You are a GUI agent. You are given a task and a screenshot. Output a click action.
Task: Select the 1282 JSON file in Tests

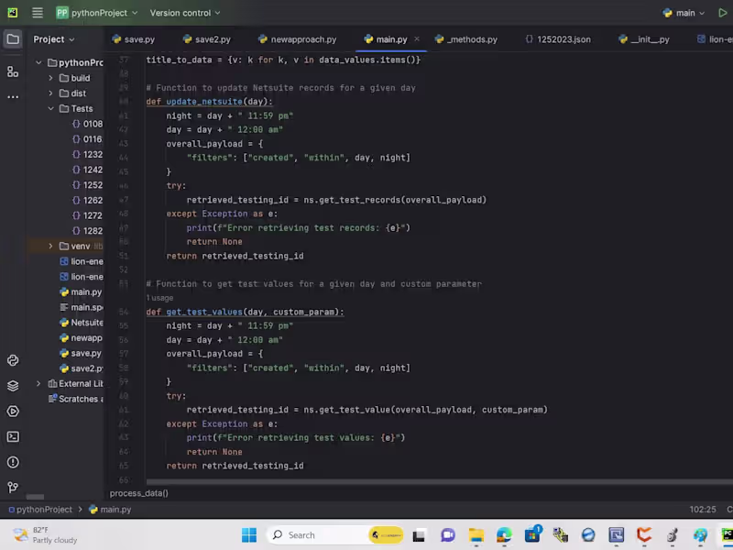pos(87,231)
